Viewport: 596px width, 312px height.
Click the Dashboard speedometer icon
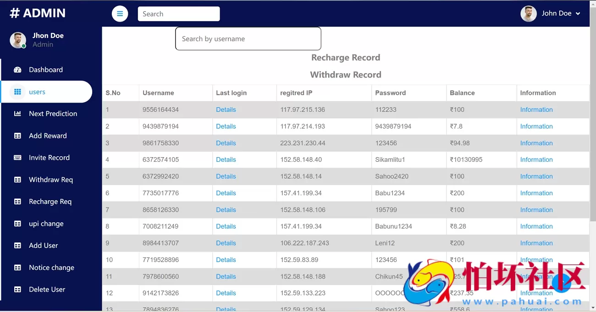pos(17,70)
